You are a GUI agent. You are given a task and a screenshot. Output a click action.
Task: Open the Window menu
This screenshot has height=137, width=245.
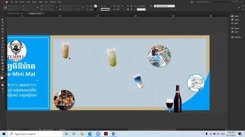(x=53, y=2)
